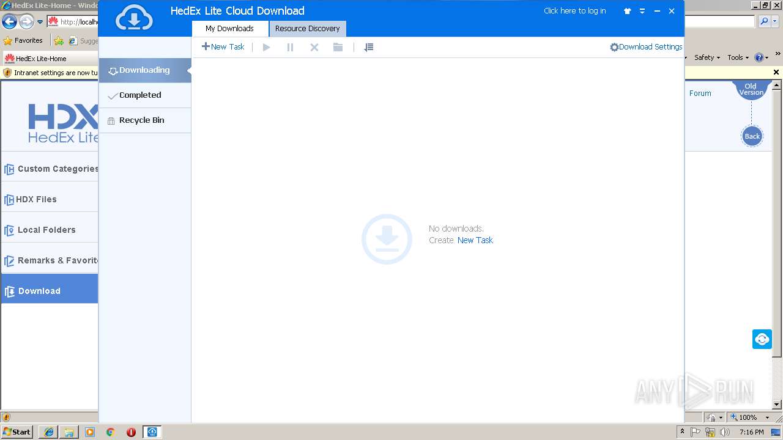783x440 pixels.
Task: Click the HedEx cloud download logo icon
Action: coord(134,18)
